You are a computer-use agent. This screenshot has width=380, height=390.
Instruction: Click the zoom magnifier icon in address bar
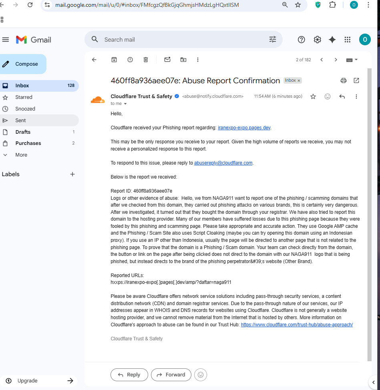285,5
